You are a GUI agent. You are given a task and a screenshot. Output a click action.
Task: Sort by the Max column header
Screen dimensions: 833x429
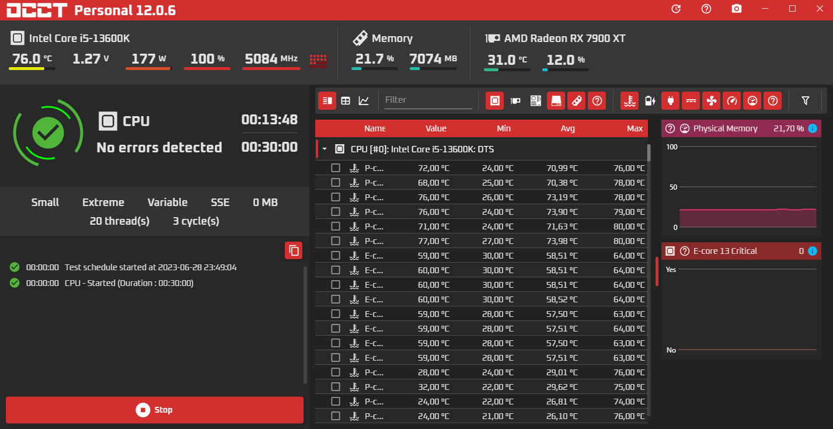click(x=635, y=128)
